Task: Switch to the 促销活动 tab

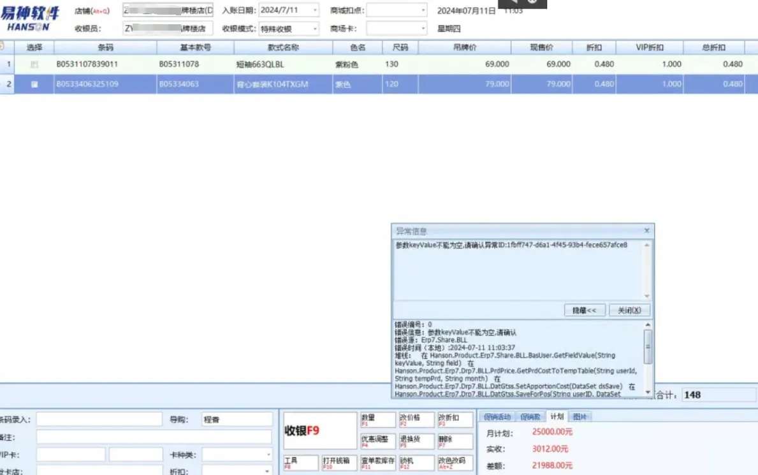Action: [497, 417]
